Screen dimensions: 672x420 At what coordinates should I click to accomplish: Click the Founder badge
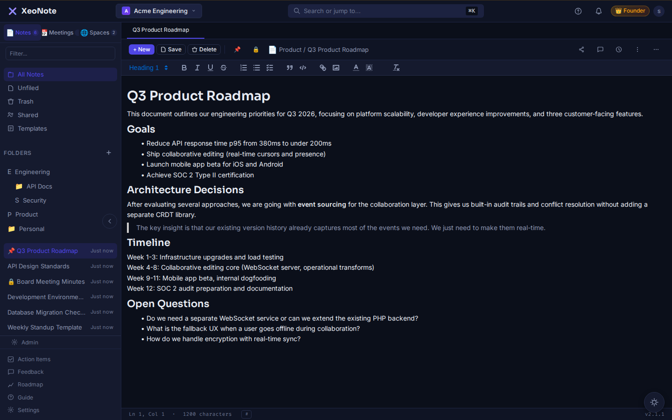pos(630,11)
